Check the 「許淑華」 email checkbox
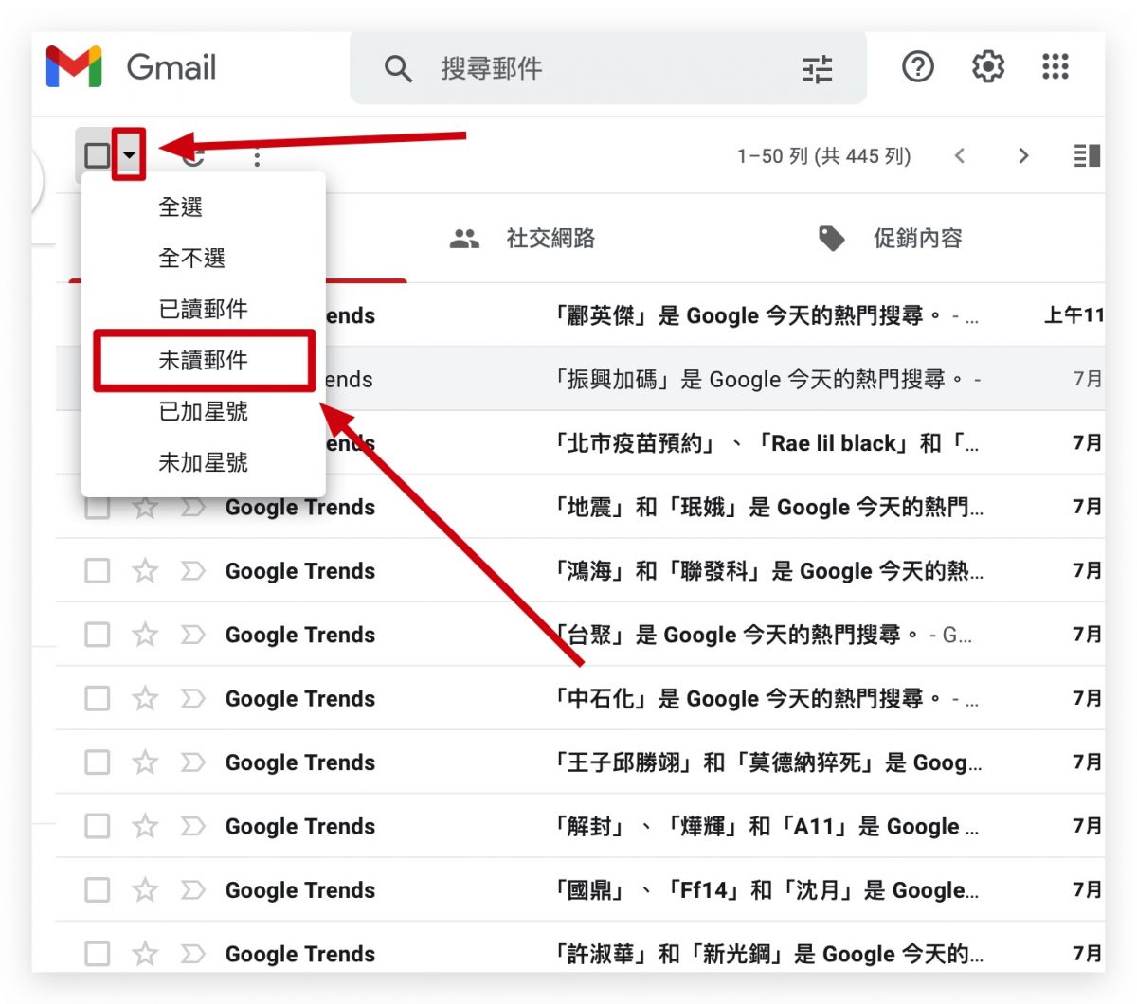Image resolution: width=1137 pixels, height=1004 pixels. (97, 954)
